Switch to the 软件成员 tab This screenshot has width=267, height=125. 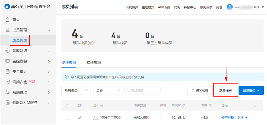[x=93, y=62]
